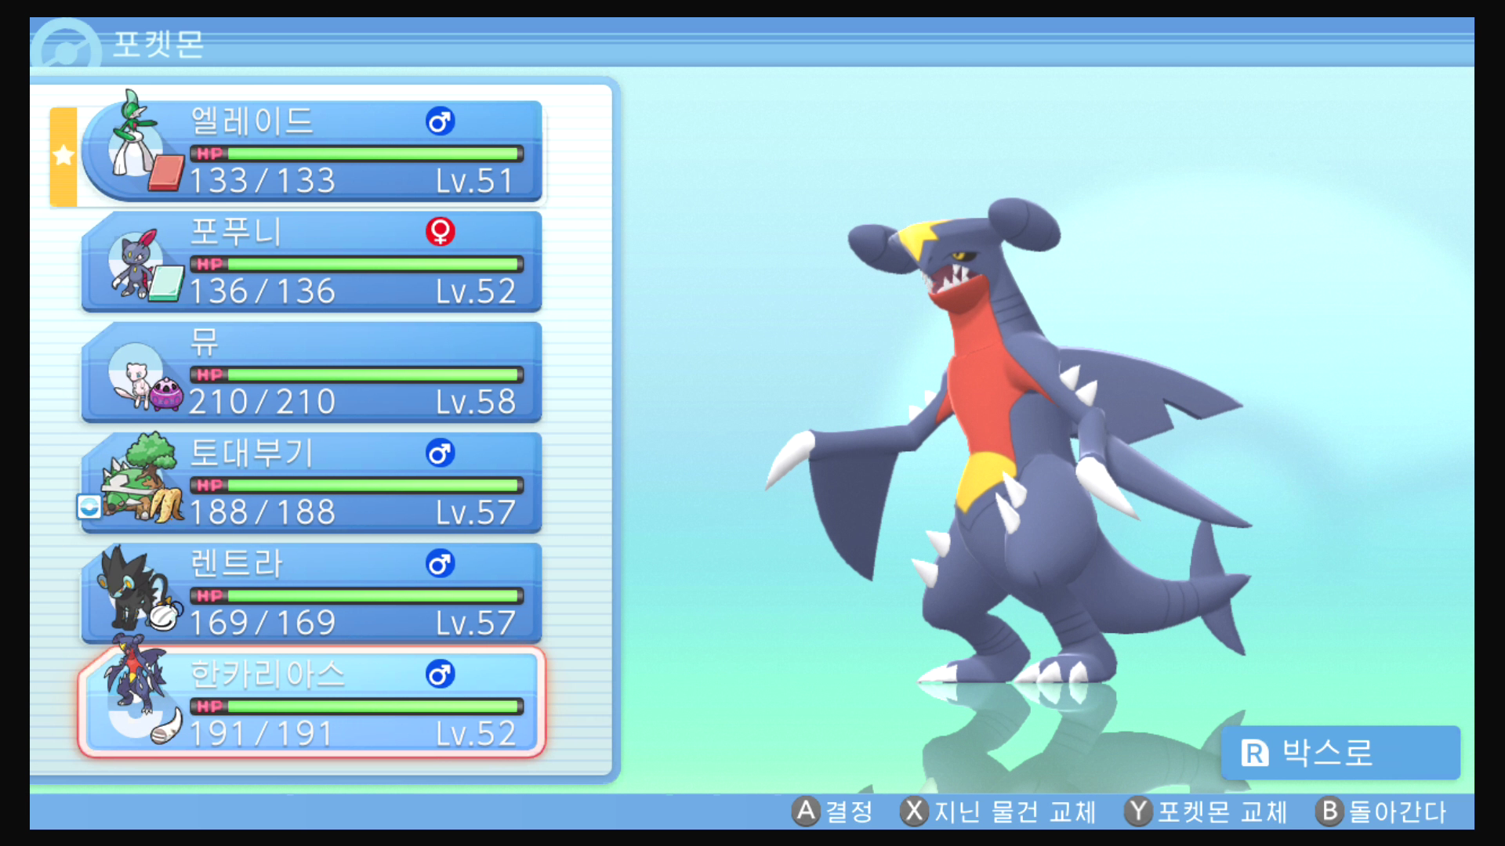Click the Lv.58 level text

click(476, 402)
